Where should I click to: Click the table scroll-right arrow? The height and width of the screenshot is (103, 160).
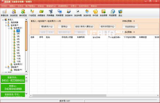[158, 96]
